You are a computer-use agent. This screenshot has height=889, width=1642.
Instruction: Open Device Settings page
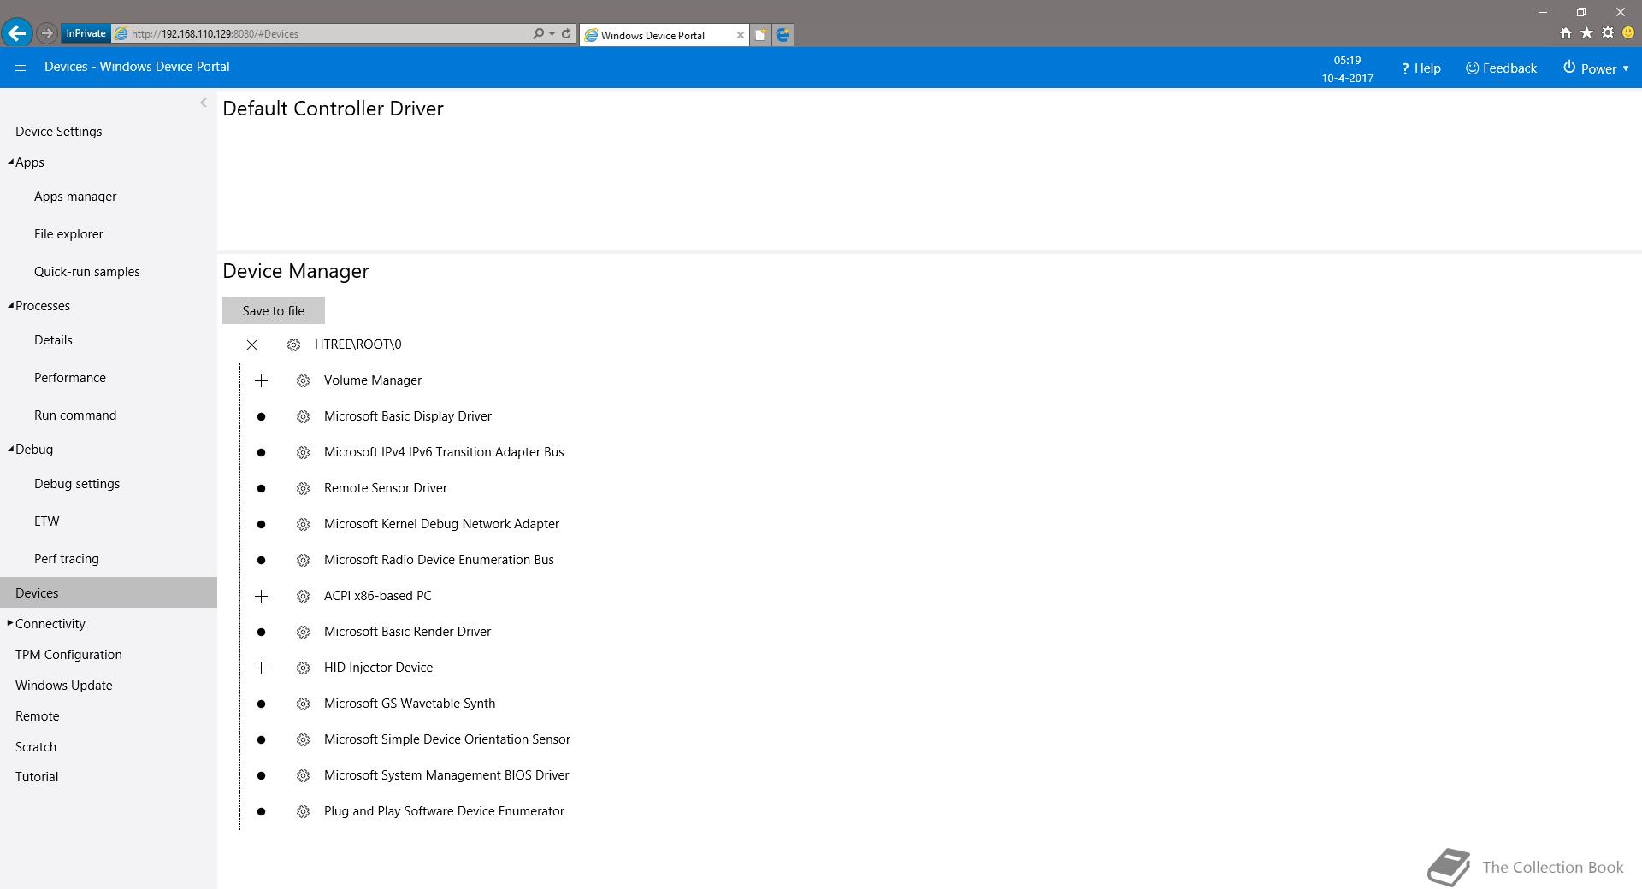point(58,131)
